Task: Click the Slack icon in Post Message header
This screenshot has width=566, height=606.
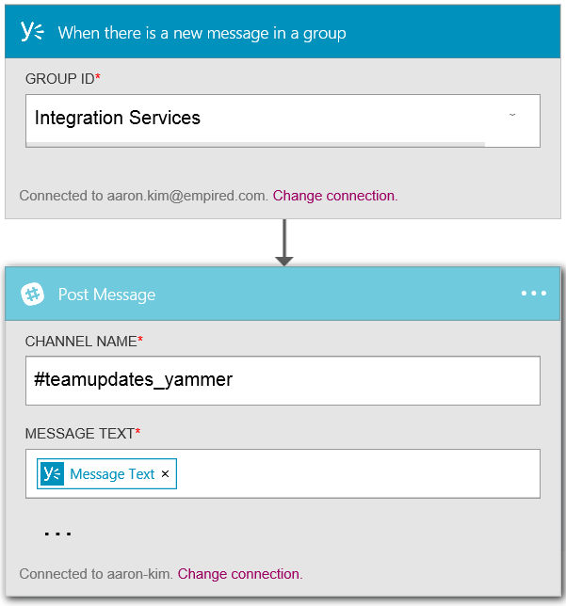Action: tap(32, 295)
